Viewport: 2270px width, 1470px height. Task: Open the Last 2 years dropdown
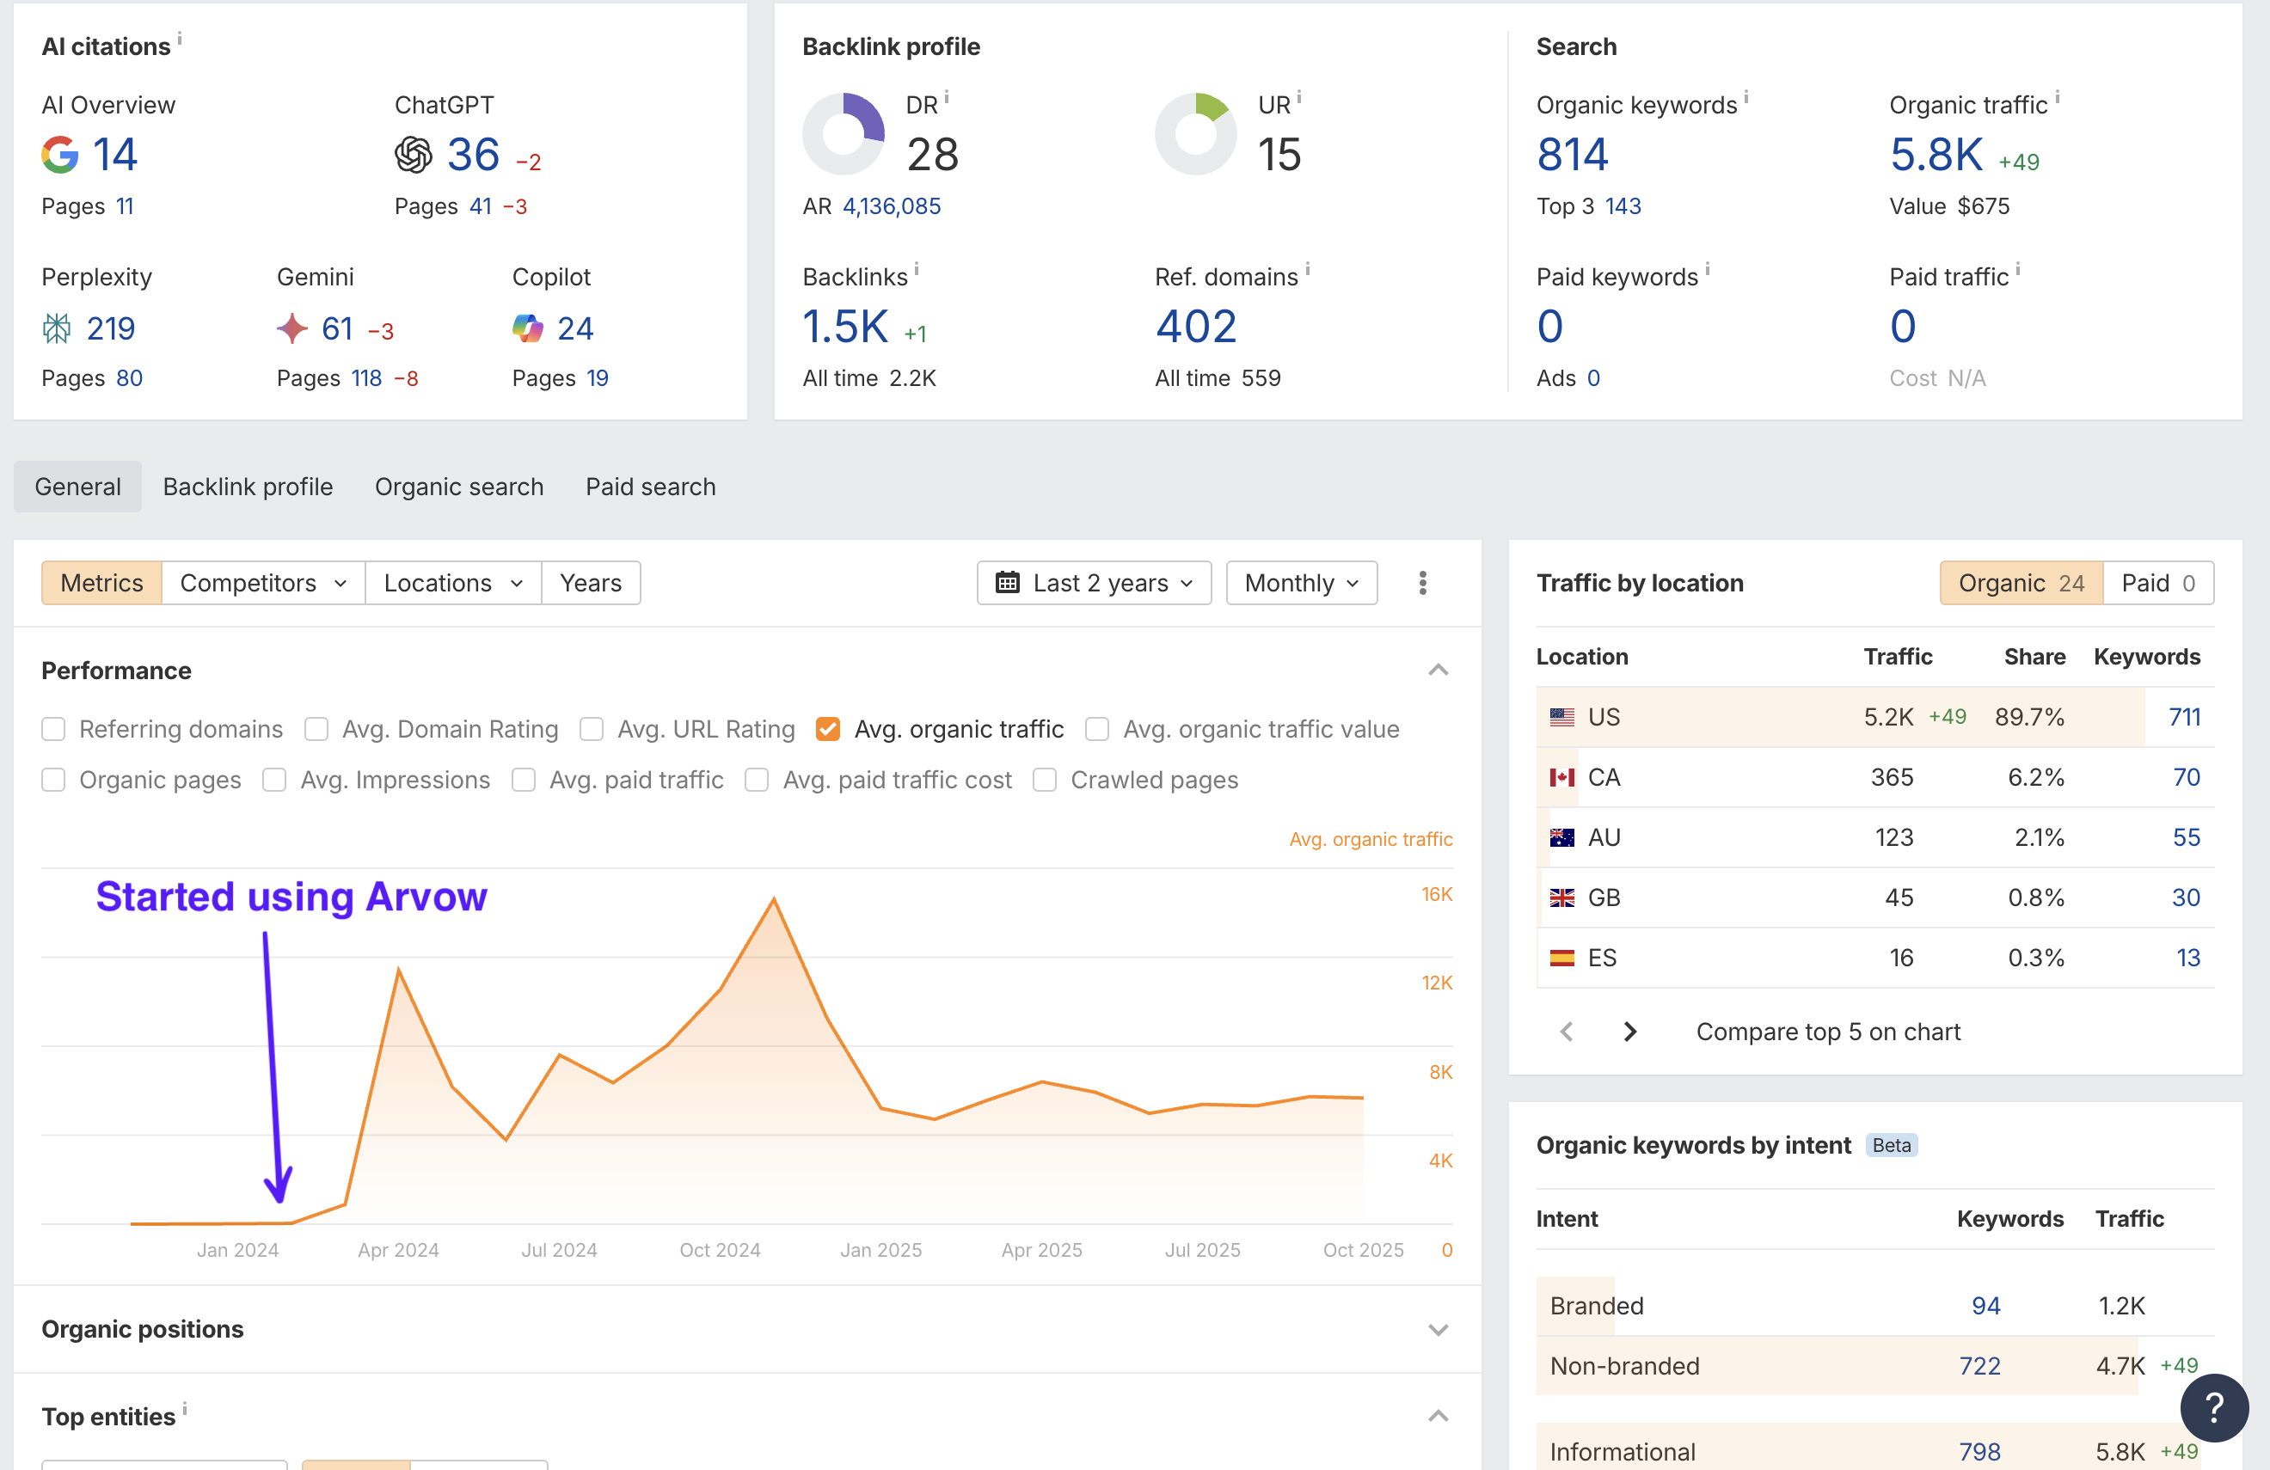(x=1094, y=583)
